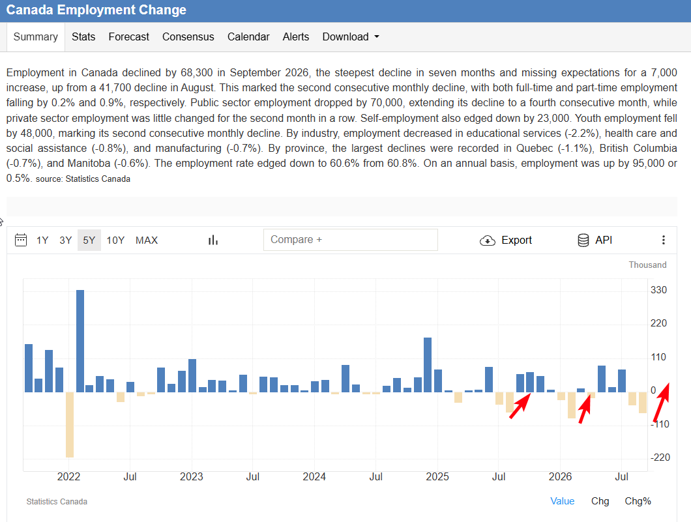Click the Thousand unit label
This screenshot has width=691, height=522.
click(647, 265)
